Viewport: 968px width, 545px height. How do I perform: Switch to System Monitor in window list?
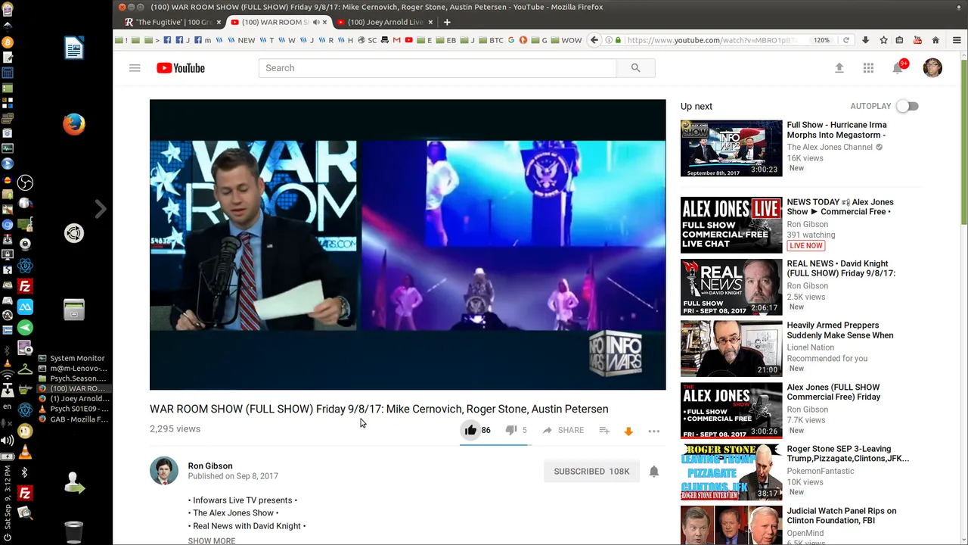[x=73, y=358]
